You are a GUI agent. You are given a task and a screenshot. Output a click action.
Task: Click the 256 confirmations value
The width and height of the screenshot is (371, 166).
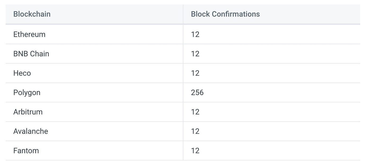tap(197, 93)
